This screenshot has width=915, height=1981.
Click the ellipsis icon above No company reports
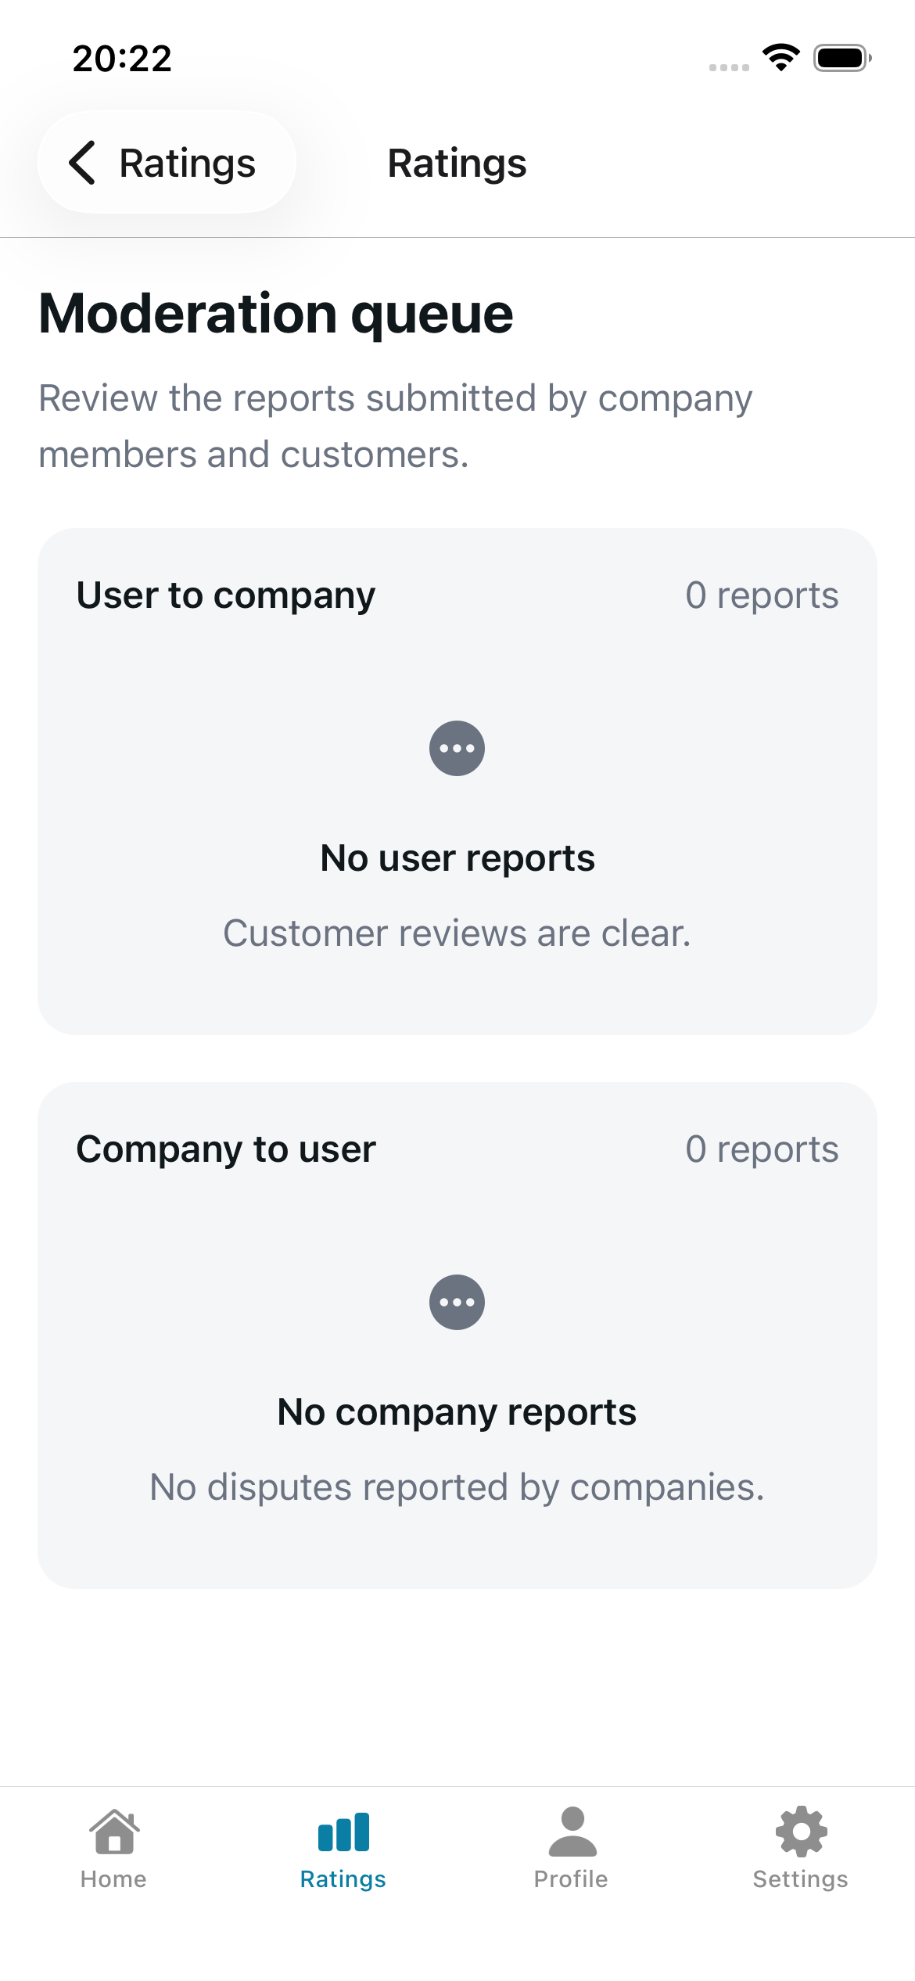457,1302
